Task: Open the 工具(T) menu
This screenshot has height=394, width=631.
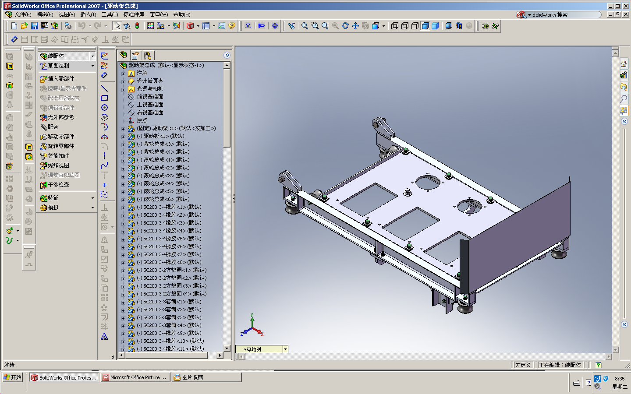Action: [110, 14]
